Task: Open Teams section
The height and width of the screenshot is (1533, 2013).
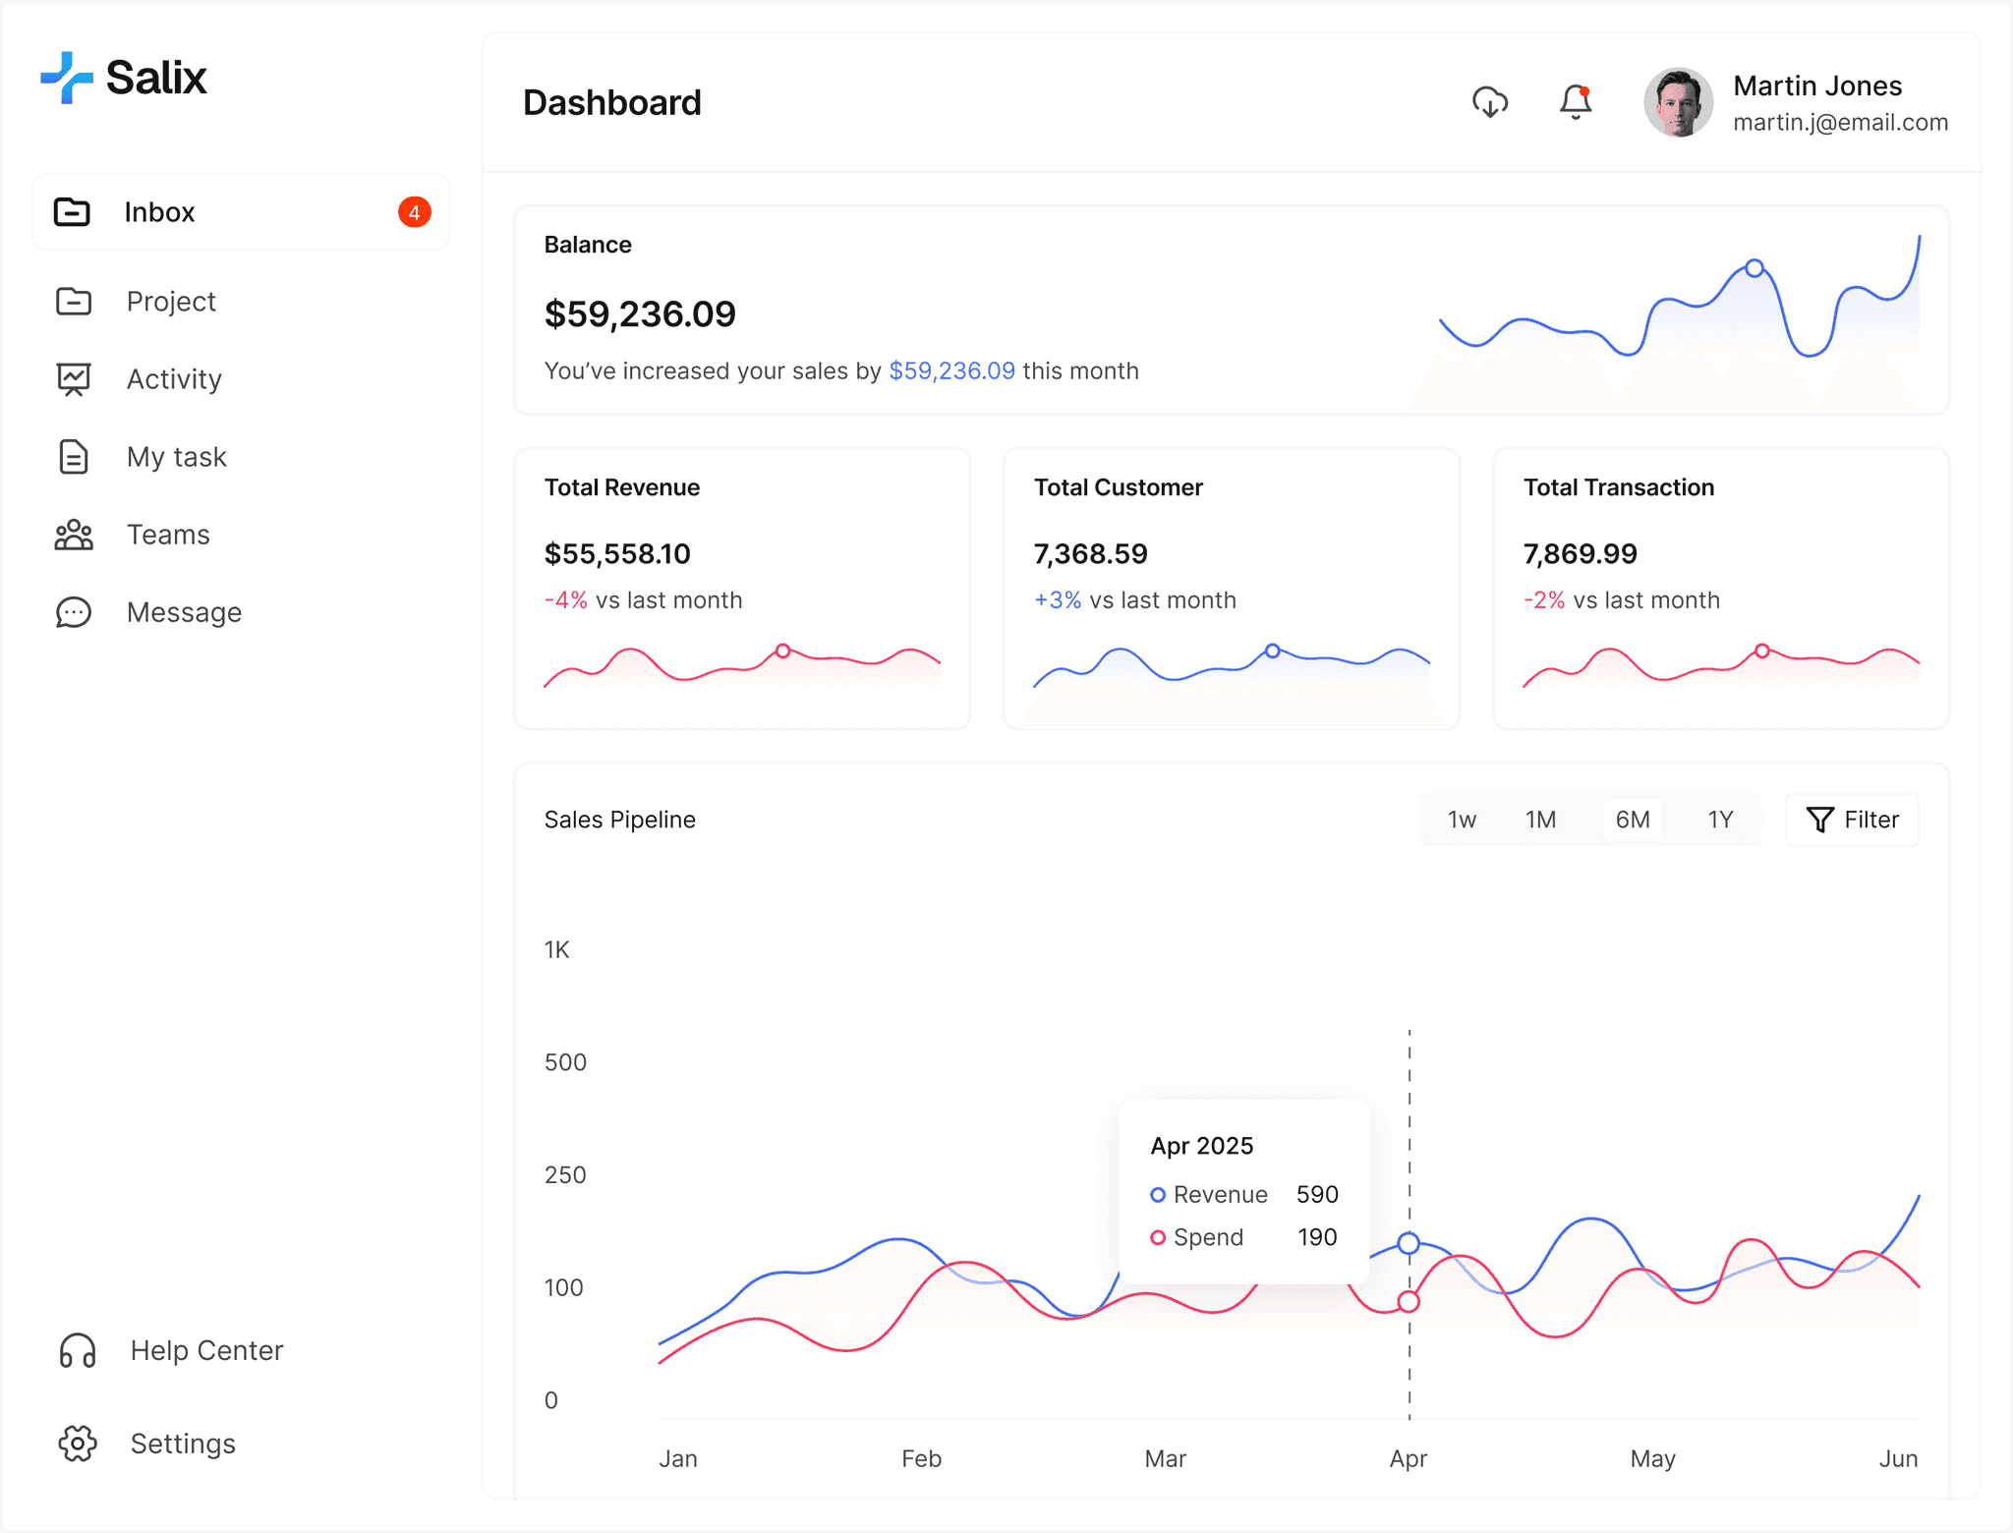Action: 168,535
